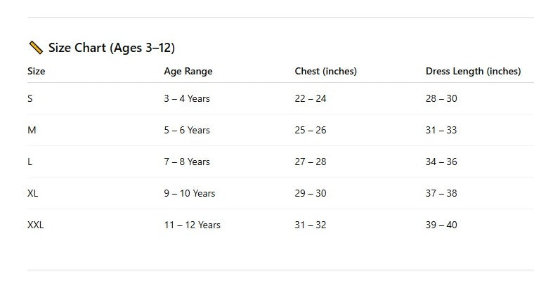
Task: Click the ruler icon beside Size Chart
Action: (x=36, y=48)
